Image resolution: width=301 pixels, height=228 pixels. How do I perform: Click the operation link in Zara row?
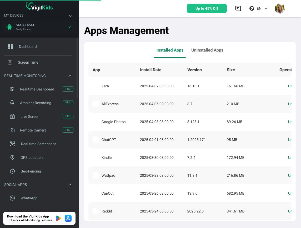coord(290,86)
